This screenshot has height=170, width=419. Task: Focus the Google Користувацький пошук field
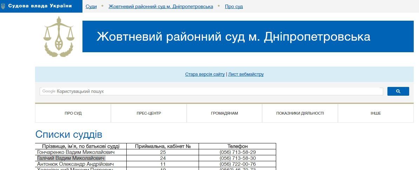pyautogui.click(x=211, y=91)
